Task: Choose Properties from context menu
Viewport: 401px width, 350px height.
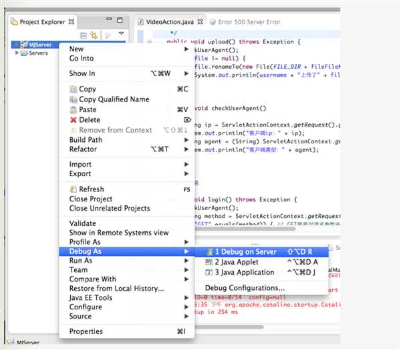Action: pos(126,331)
